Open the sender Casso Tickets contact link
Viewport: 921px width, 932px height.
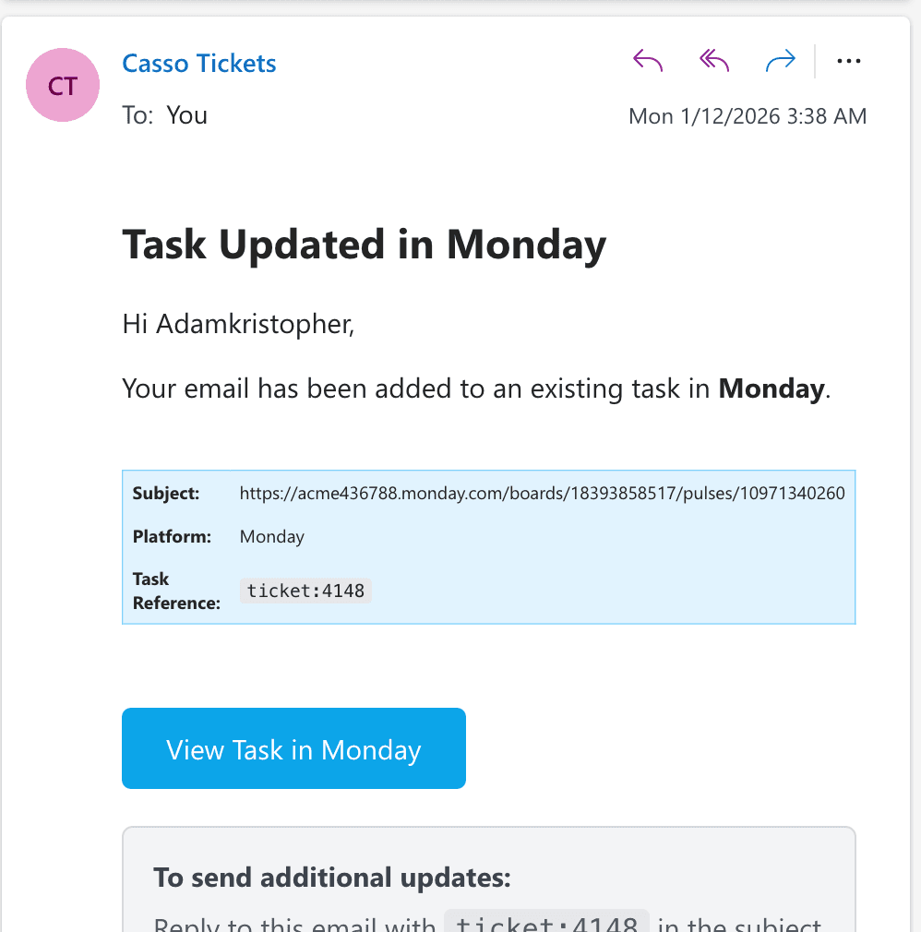(198, 63)
